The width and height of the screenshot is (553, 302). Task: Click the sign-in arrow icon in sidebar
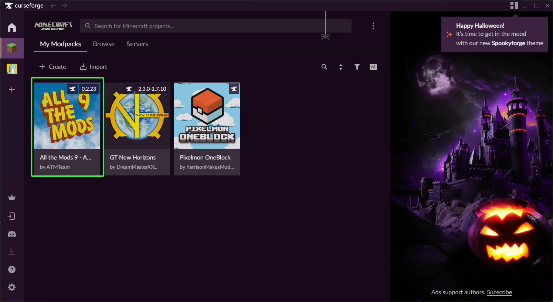(12, 216)
